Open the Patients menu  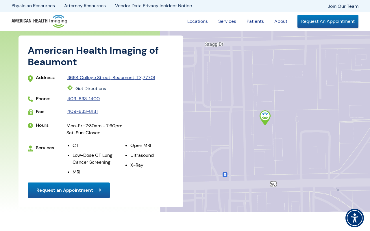click(x=255, y=21)
